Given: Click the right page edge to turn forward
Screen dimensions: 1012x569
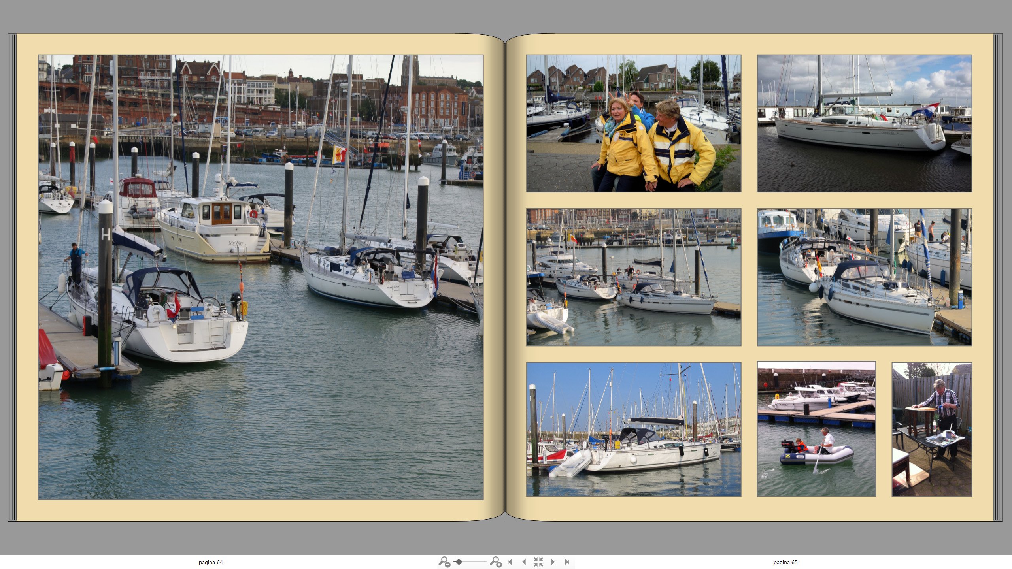Looking at the screenshot, I should (x=998, y=277).
